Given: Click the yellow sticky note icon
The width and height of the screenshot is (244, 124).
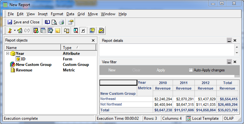Looking at the screenshot, I should pyautogui.click(x=58, y=31).
